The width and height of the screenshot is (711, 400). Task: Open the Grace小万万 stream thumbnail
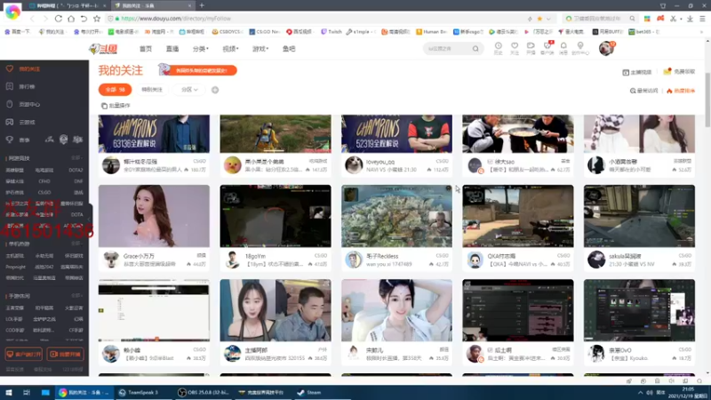[x=154, y=216]
